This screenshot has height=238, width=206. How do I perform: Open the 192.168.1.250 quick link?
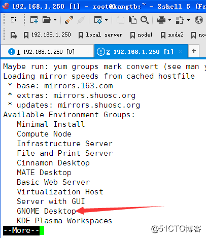click(x=47, y=35)
